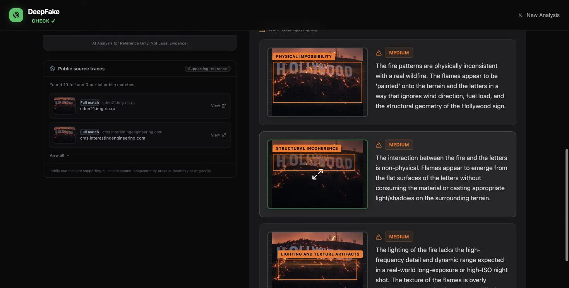The width and height of the screenshot is (569, 288).
Task: Click Full match tag for cms.interestingengineering.com
Action: point(90,132)
